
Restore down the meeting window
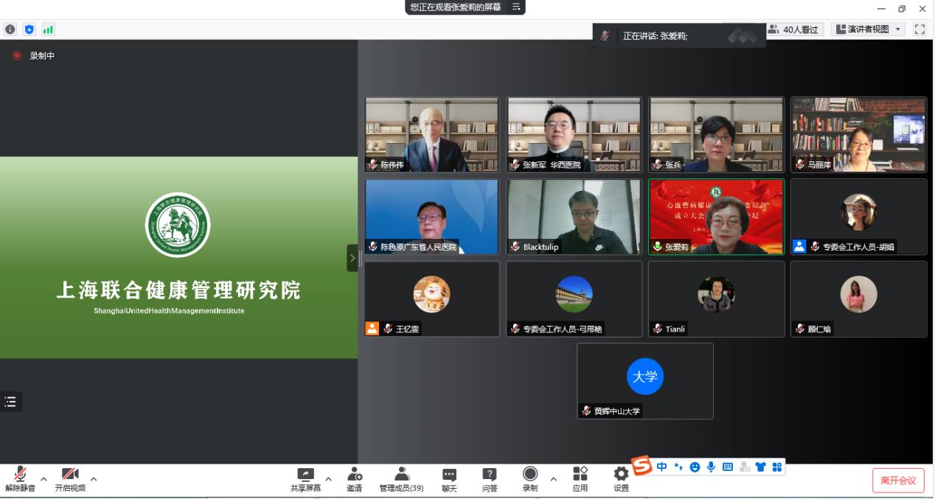pyautogui.click(x=901, y=8)
